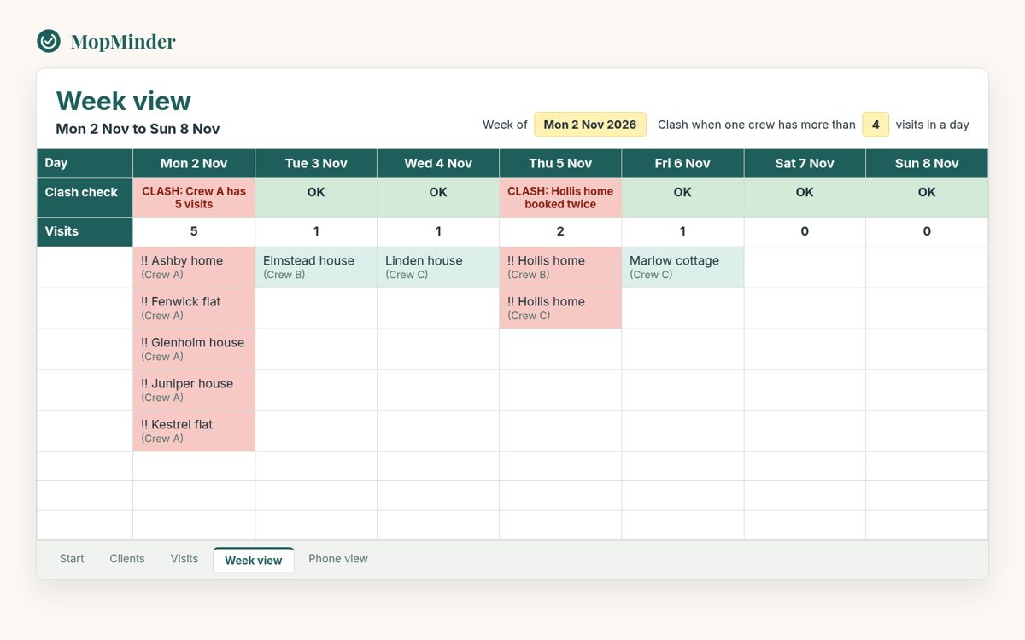Click the Thursday visits count 2
Screen dimensions: 1025x640
(x=560, y=232)
